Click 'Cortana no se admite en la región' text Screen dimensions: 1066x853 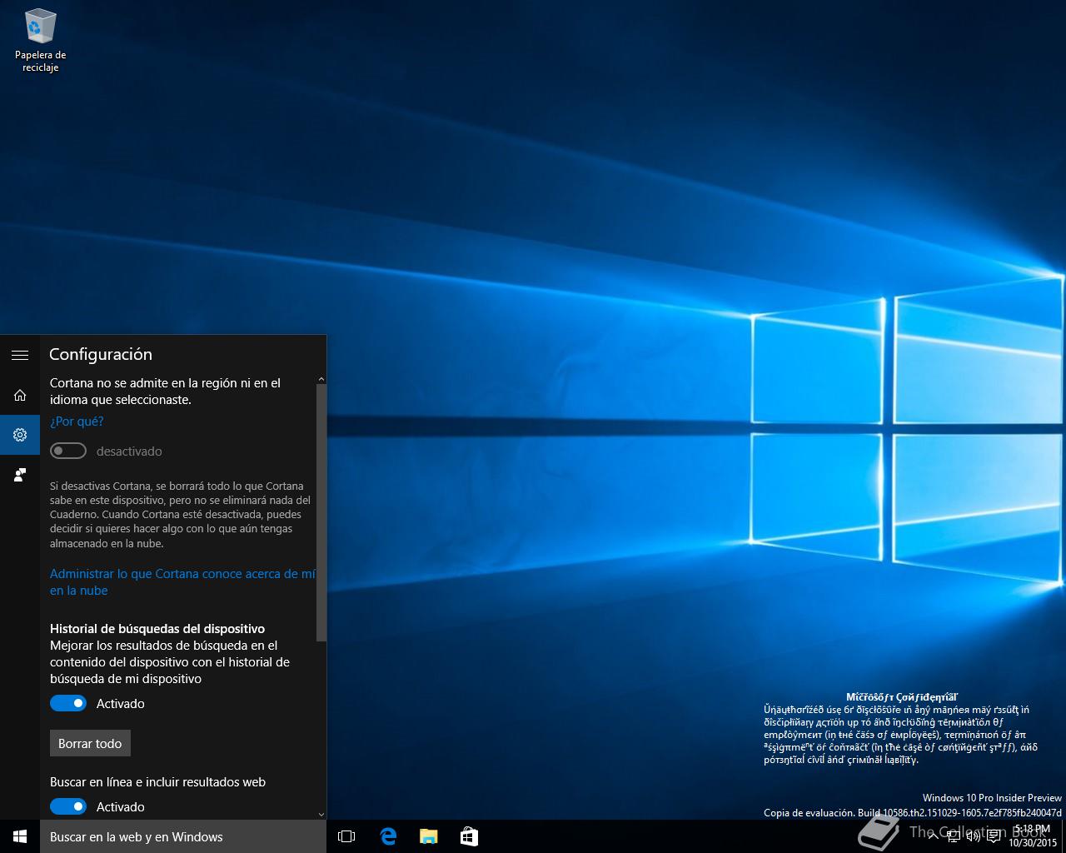click(x=165, y=392)
